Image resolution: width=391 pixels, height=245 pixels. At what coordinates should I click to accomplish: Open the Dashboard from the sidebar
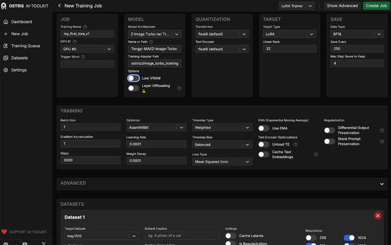[x=21, y=22]
